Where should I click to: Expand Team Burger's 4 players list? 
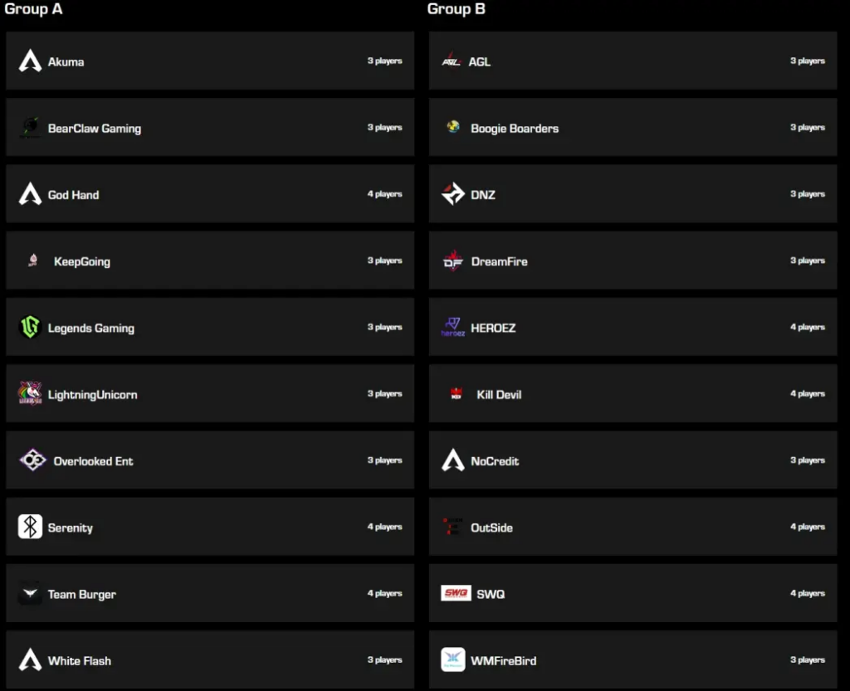point(385,594)
